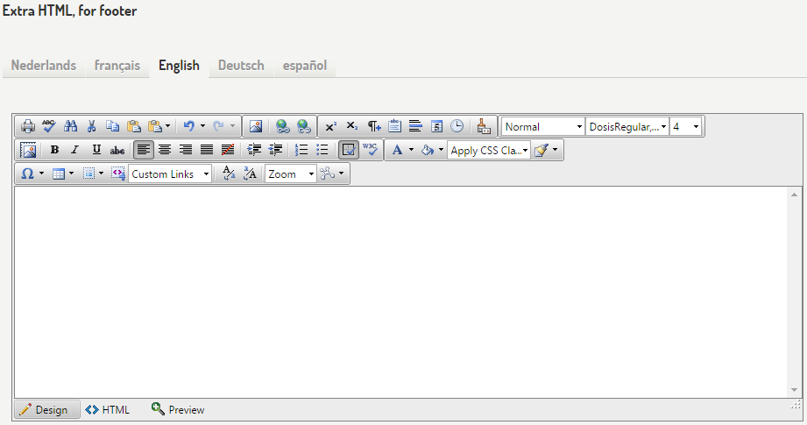Image resolution: width=807 pixels, height=425 pixels.
Task: Insert the current time with clock icon
Action: 457,126
